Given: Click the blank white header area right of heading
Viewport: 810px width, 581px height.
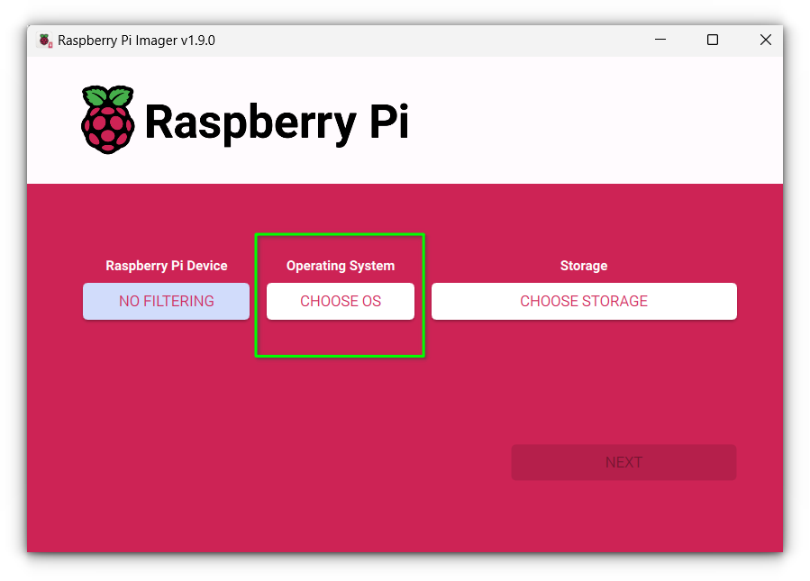Looking at the screenshot, I should (x=595, y=122).
